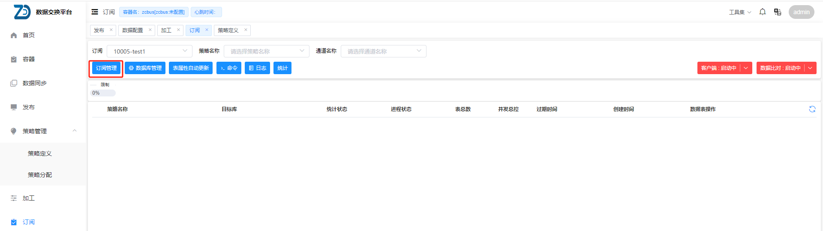Select 策略分配 in the sidebar
Viewport: 823px width, 231px height.
[40, 175]
